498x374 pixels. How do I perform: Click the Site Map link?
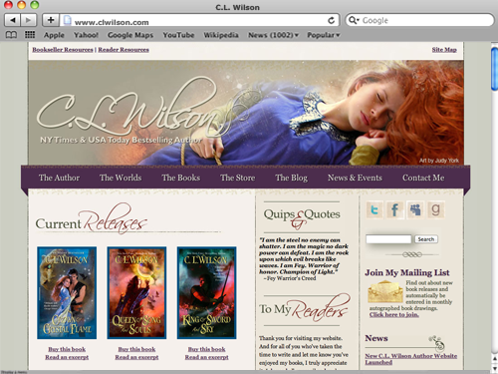click(444, 50)
